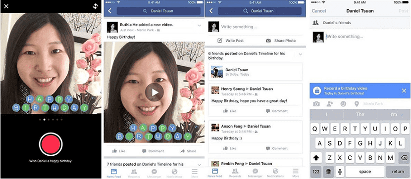Comment on Ruthia He's video post
411x179 pixels.
tap(153, 151)
